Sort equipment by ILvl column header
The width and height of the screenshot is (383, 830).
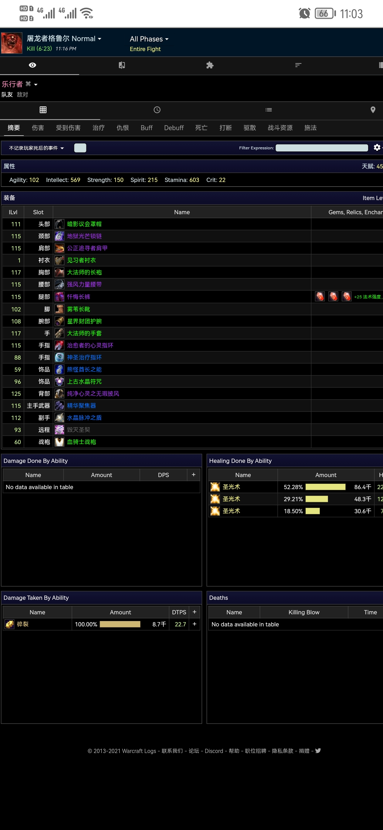pos(13,212)
